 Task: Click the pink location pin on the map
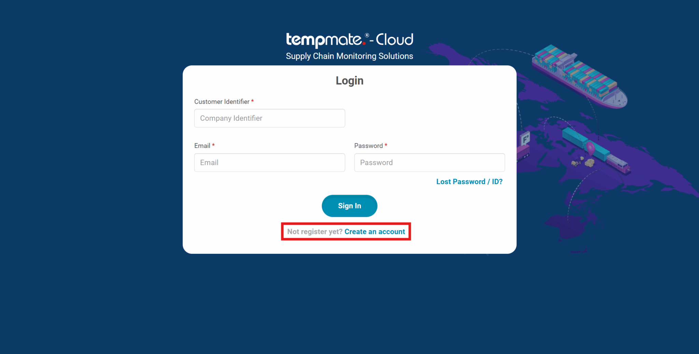click(590, 149)
